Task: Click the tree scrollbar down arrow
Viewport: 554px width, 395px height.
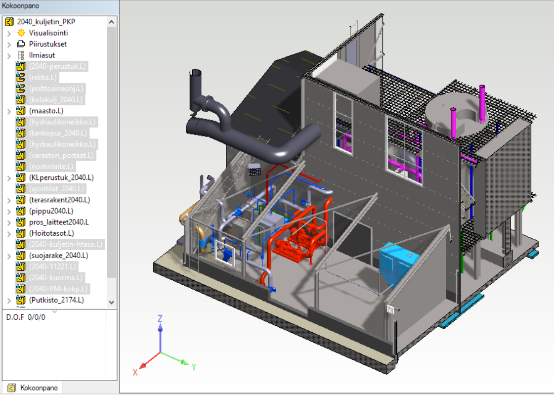Action: click(x=111, y=302)
